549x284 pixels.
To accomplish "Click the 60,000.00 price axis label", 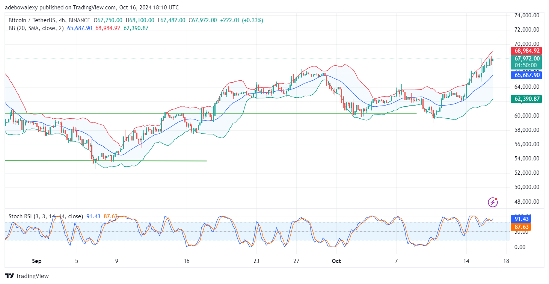I will pyautogui.click(x=527, y=115).
